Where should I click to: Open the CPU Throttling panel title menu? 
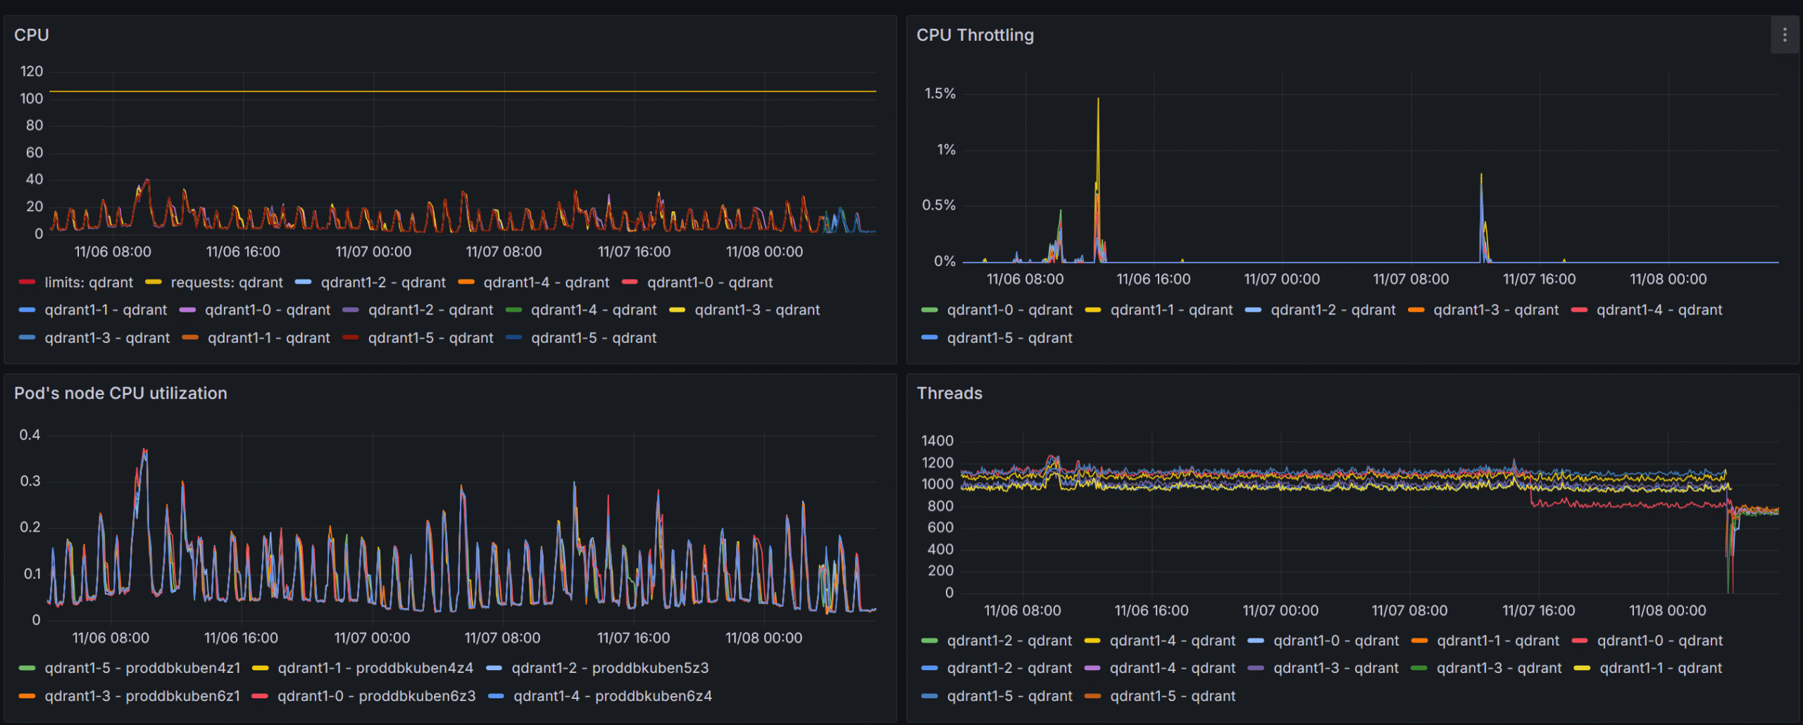(x=975, y=35)
